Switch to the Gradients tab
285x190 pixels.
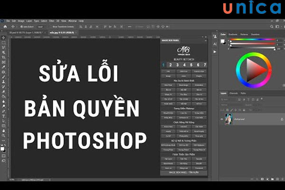(233, 34)
